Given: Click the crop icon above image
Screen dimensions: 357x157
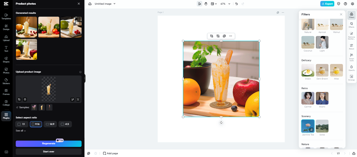Looking at the screenshot, I should click(212, 36).
